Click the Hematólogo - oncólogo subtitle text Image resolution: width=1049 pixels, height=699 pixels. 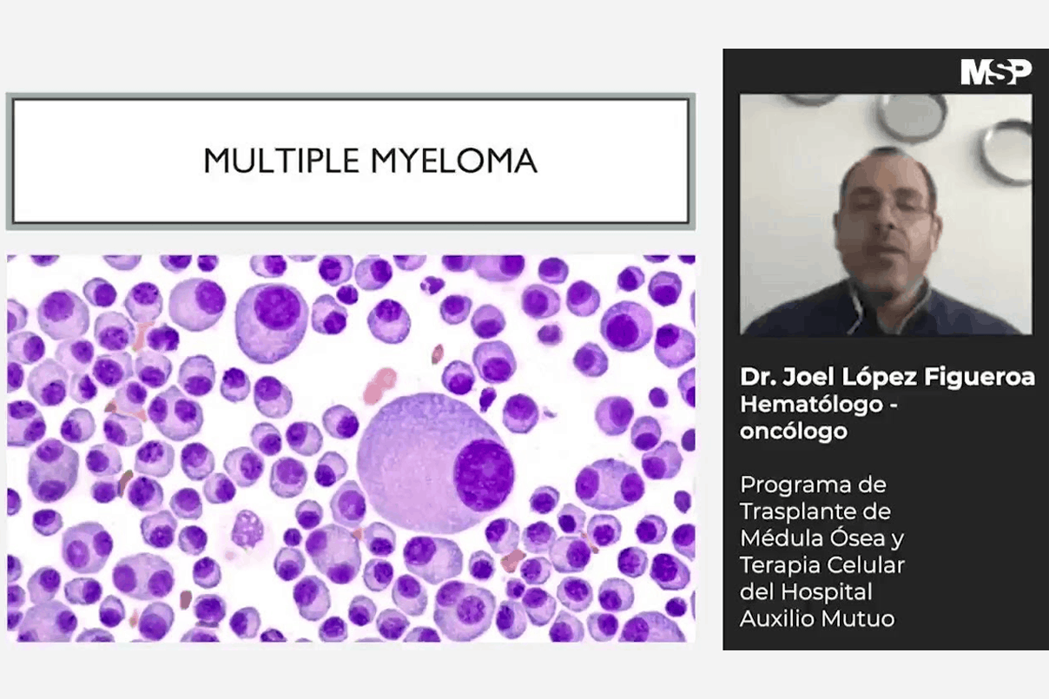click(818, 418)
